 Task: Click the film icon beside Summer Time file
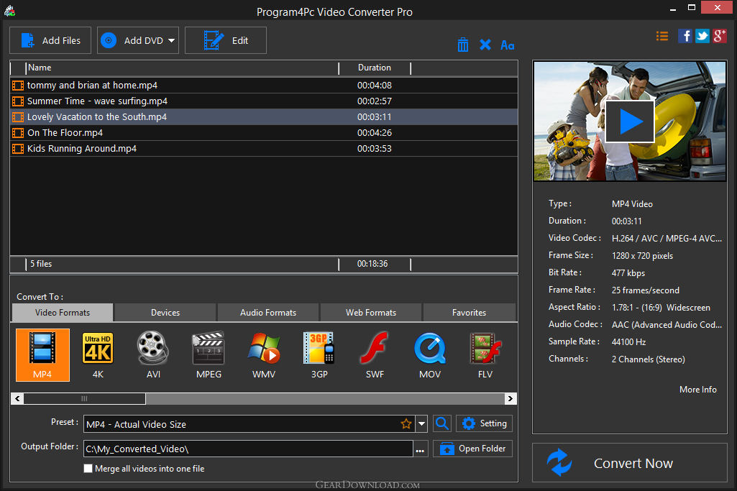pyautogui.click(x=18, y=101)
